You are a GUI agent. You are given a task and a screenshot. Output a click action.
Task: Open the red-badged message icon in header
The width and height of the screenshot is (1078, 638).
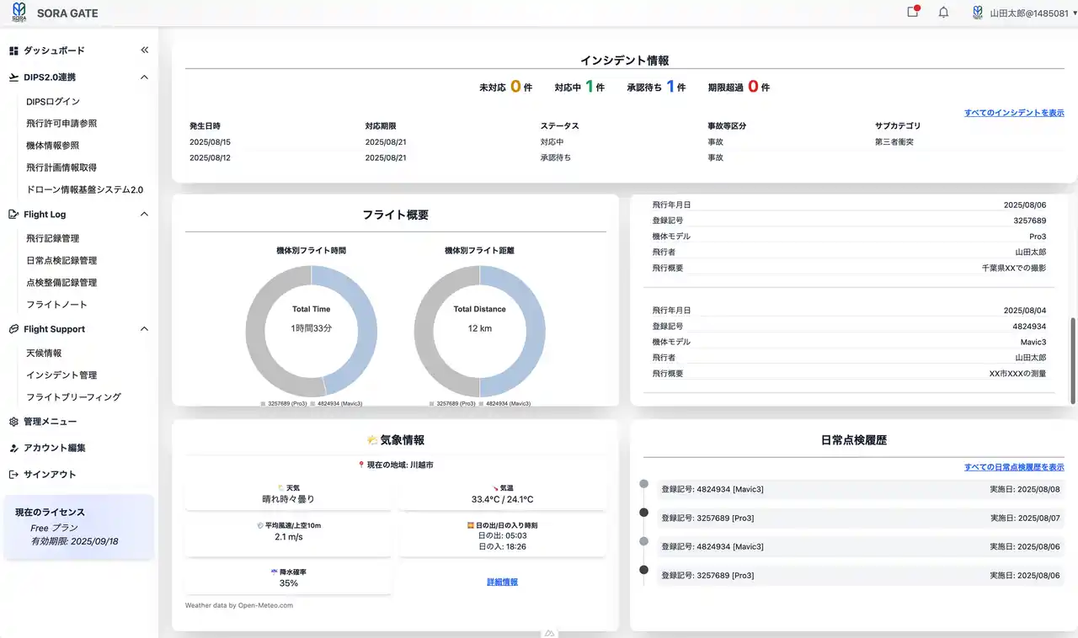tap(913, 13)
